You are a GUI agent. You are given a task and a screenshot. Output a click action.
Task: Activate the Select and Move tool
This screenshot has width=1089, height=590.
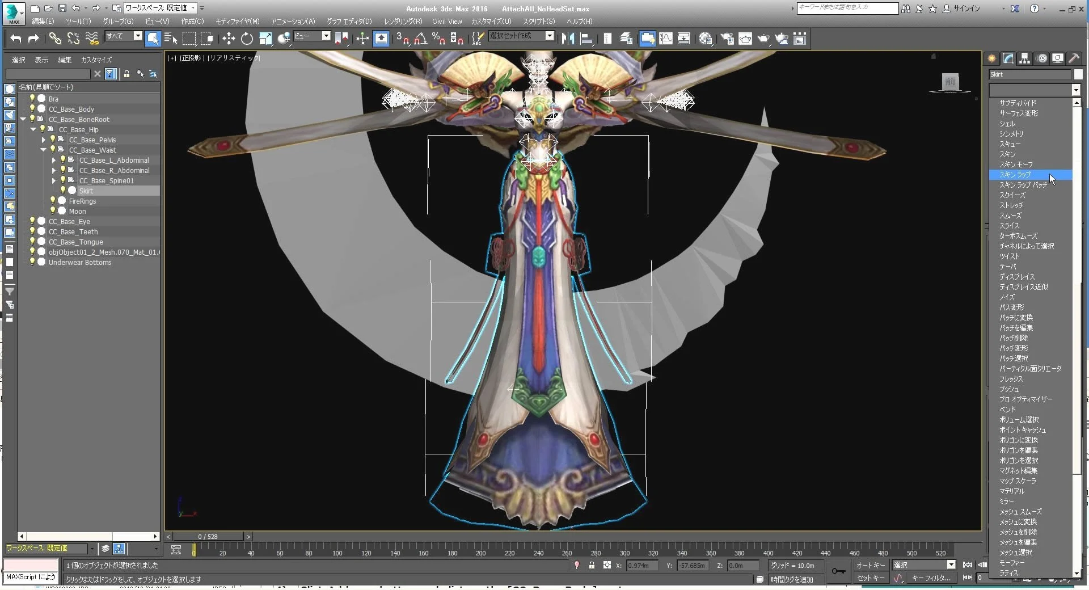229,39
